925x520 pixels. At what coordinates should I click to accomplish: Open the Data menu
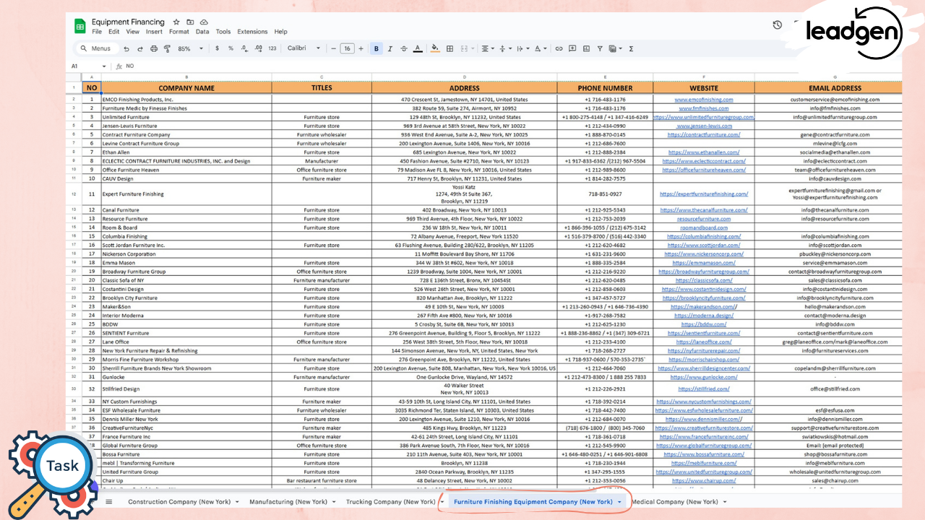[202, 32]
